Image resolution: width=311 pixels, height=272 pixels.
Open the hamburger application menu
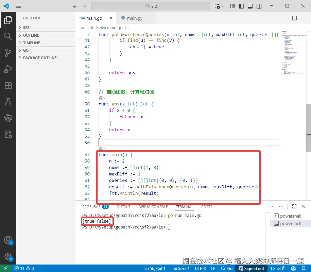coord(18,6)
